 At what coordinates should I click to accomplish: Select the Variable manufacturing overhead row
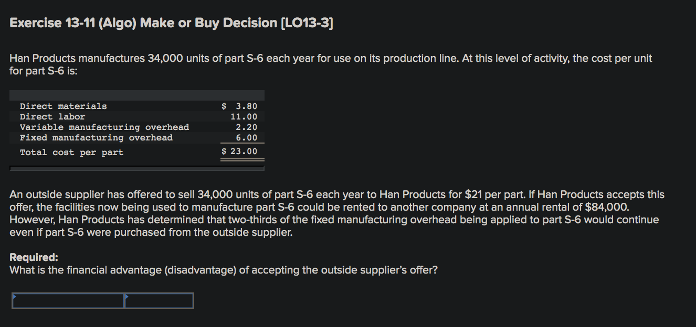click(x=104, y=127)
